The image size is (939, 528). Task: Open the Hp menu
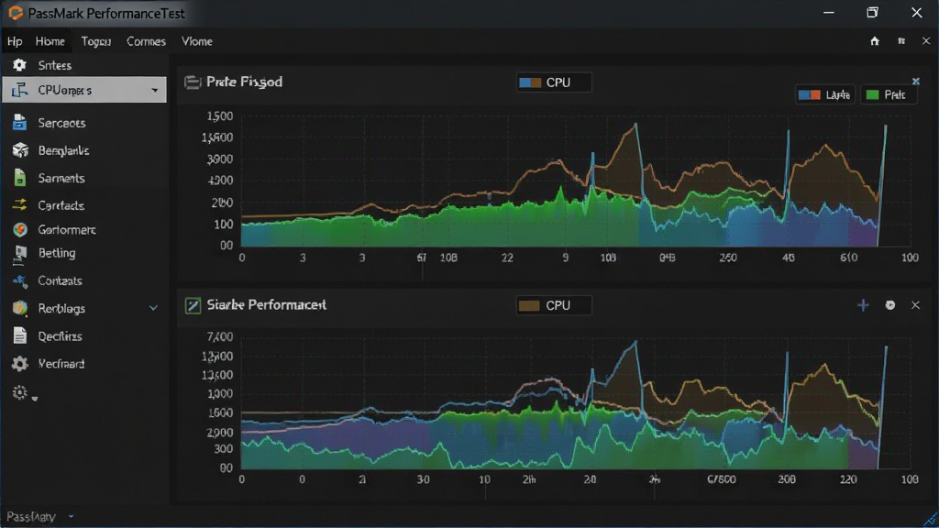(x=15, y=41)
